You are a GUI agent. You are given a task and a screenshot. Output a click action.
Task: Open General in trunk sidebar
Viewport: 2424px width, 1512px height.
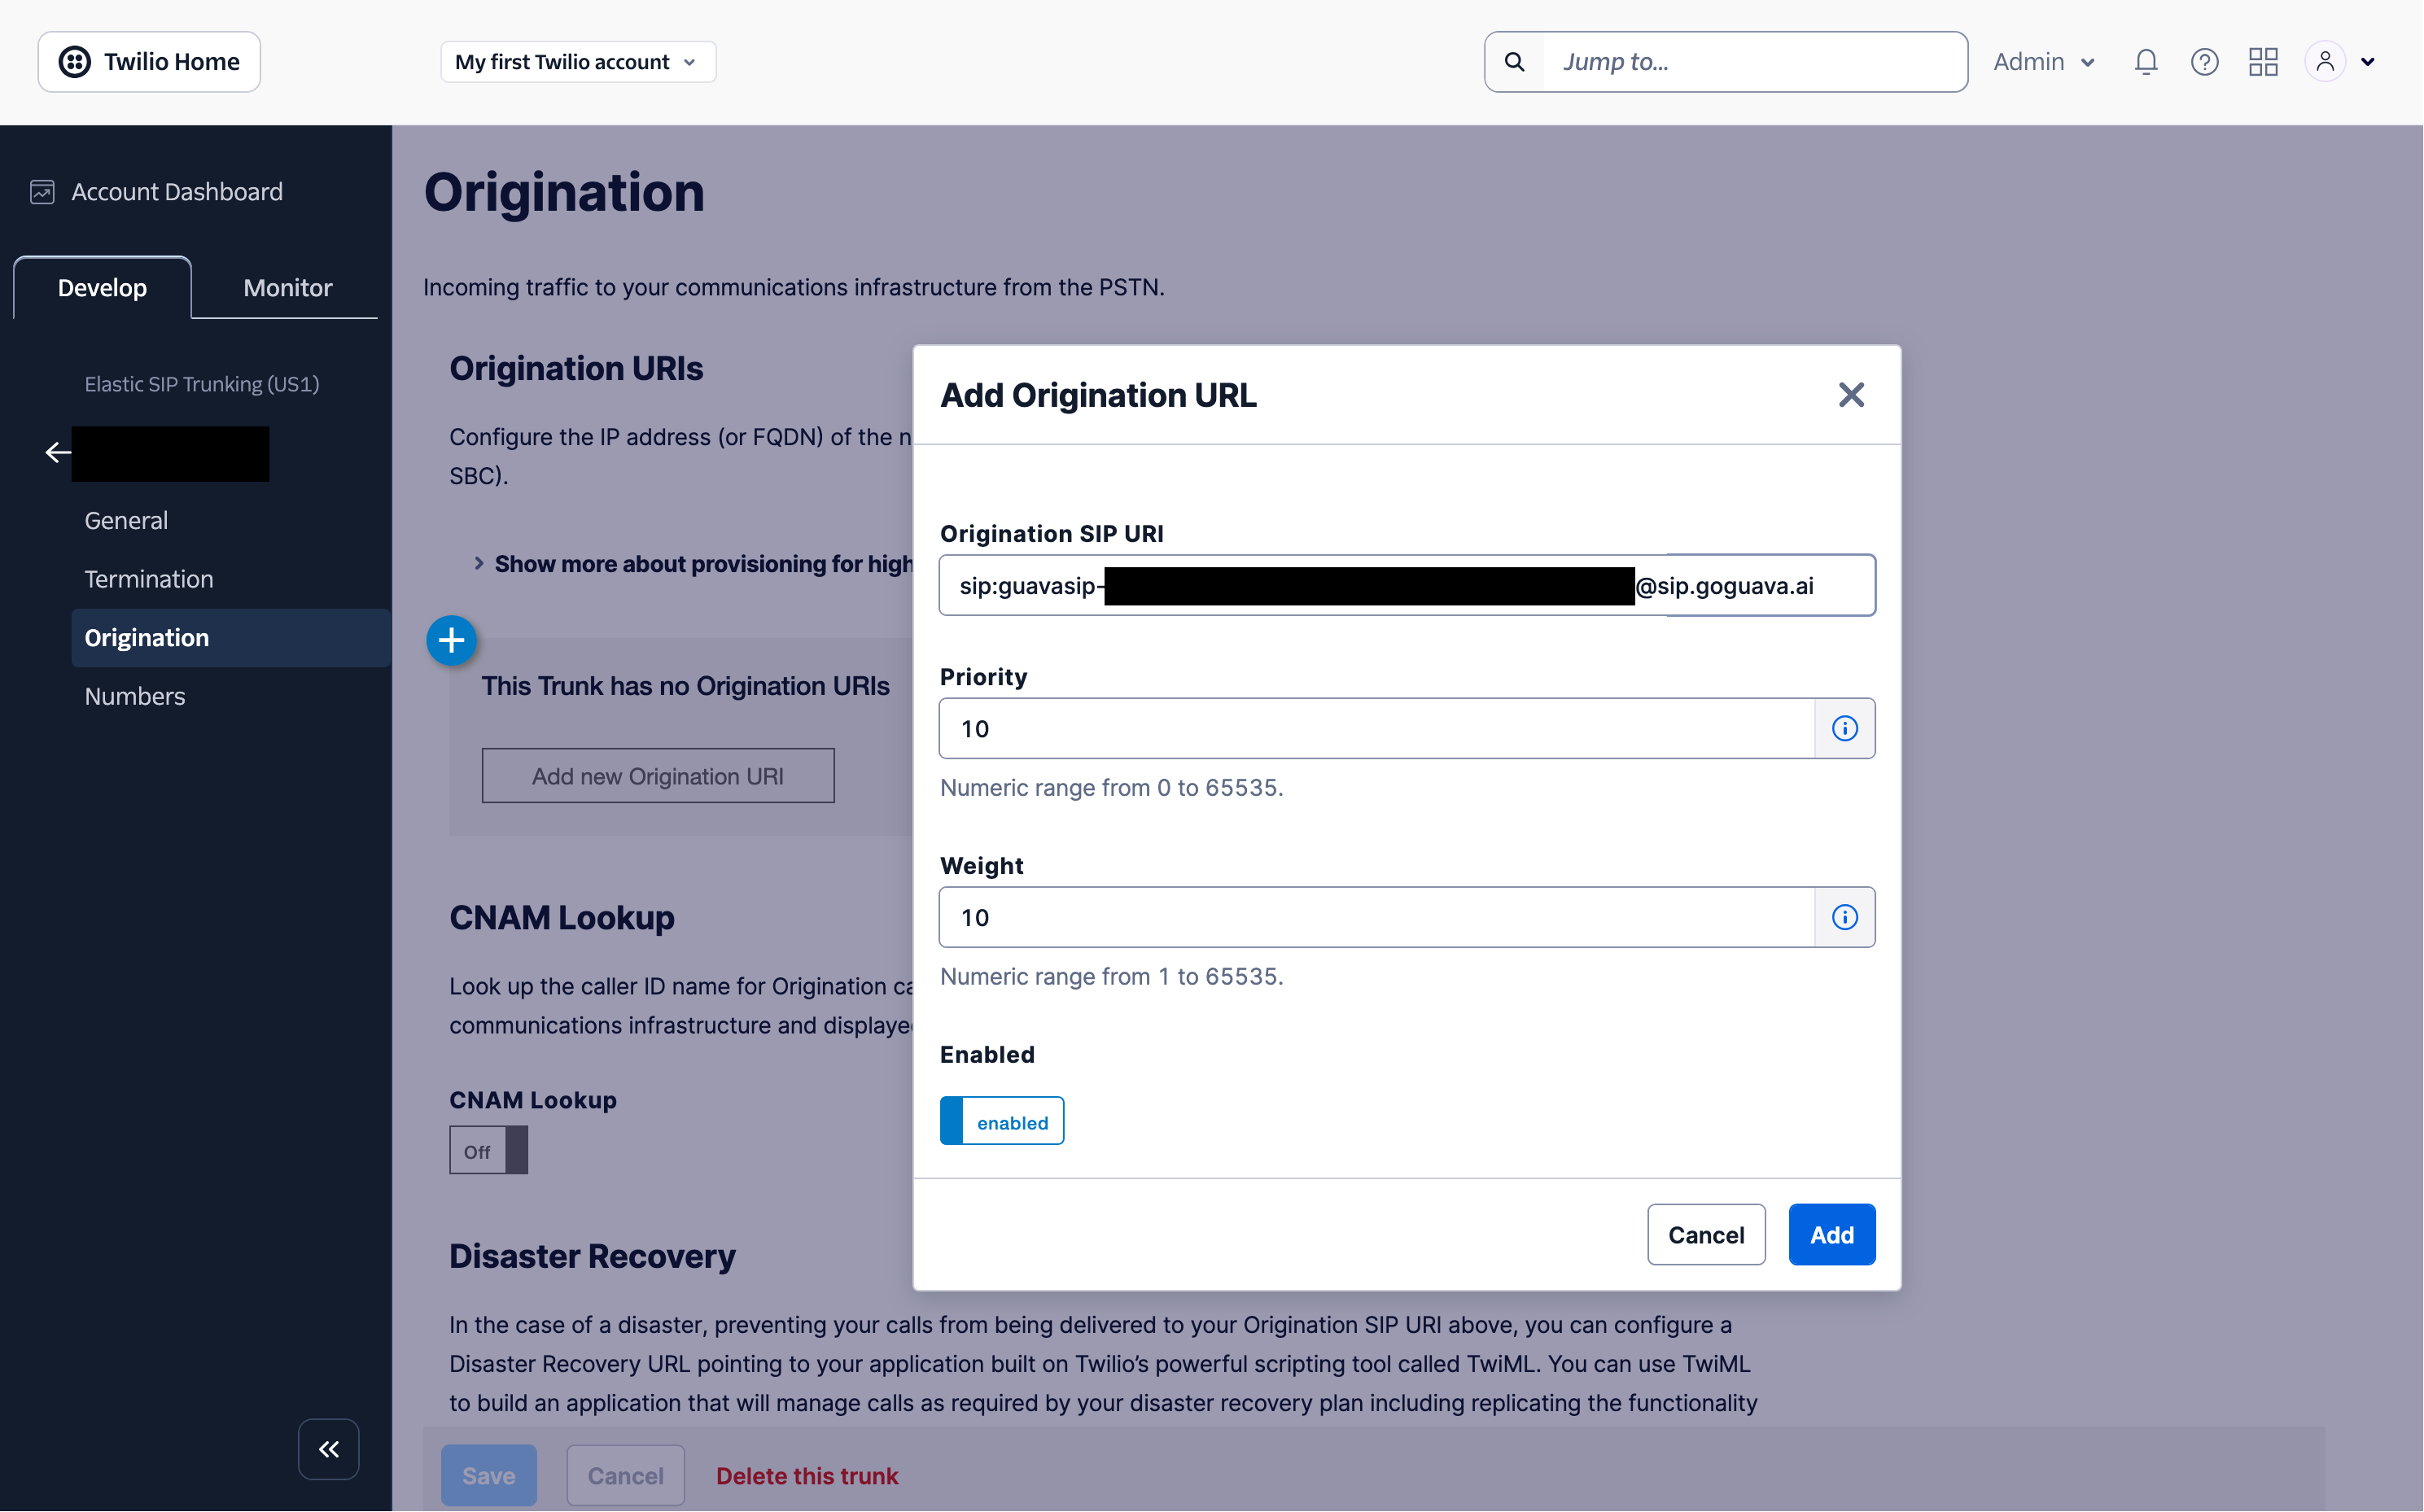tap(126, 521)
